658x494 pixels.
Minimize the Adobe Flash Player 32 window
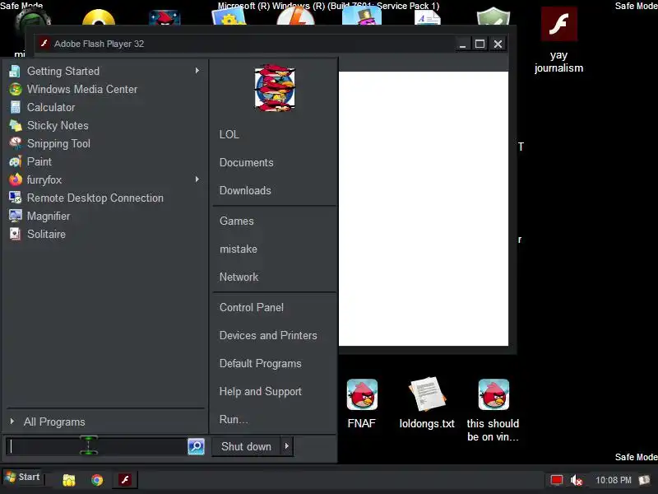point(462,44)
